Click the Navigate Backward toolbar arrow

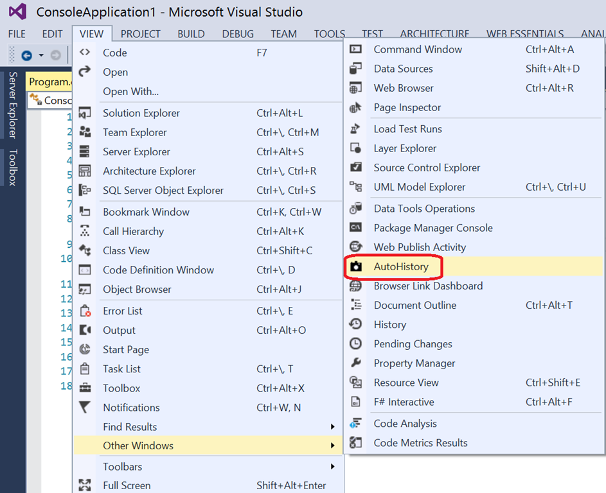(26, 56)
